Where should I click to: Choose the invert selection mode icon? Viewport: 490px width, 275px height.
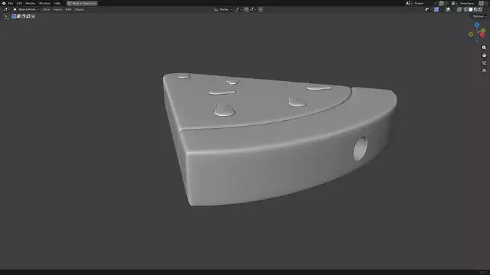[28, 16]
